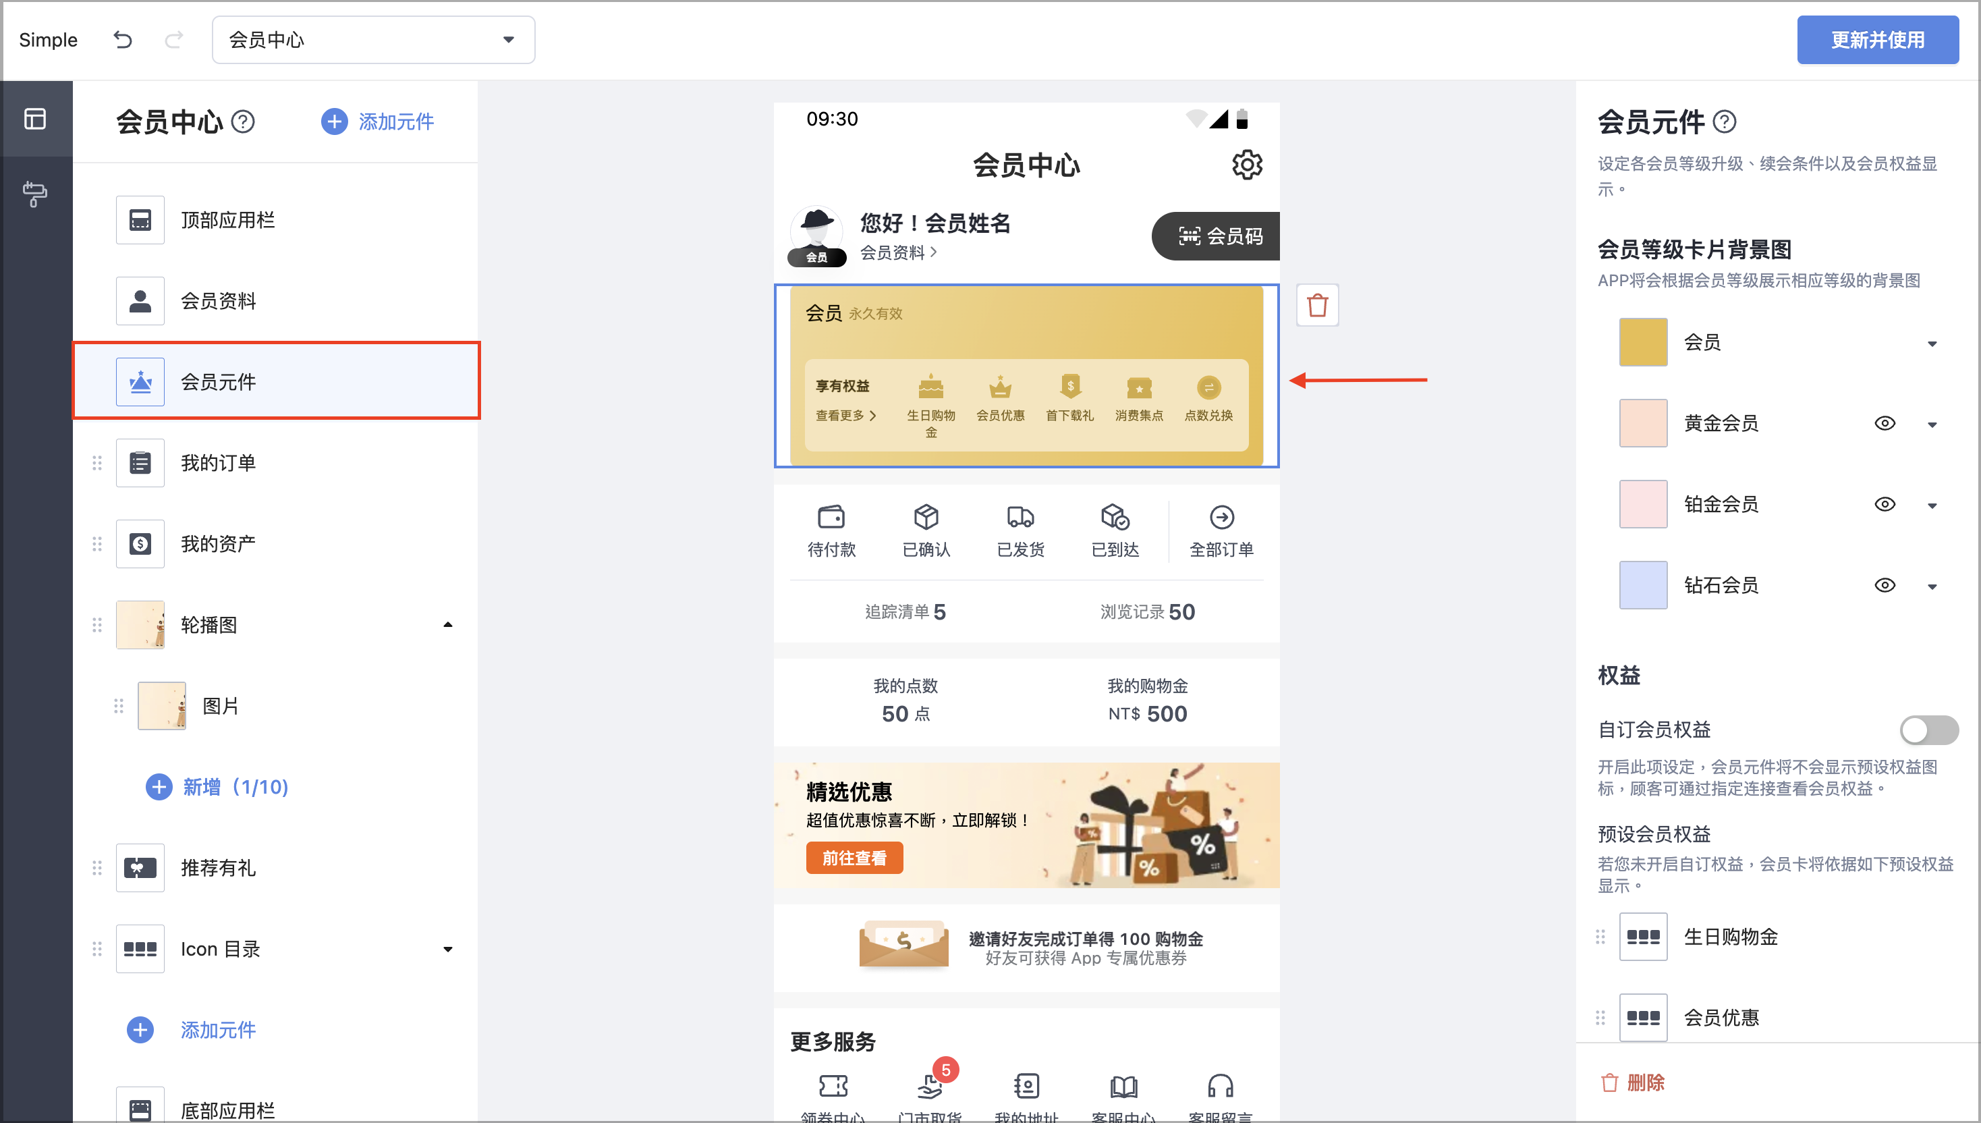The image size is (1981, 1123).
Task: Expand the 会员 level dropdown arrow
Action: [1932, 344]
